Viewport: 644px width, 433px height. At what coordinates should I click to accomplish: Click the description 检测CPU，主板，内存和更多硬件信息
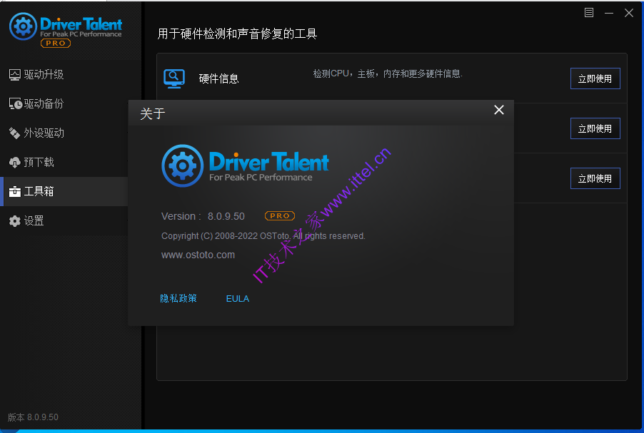[x=388, y=74]
